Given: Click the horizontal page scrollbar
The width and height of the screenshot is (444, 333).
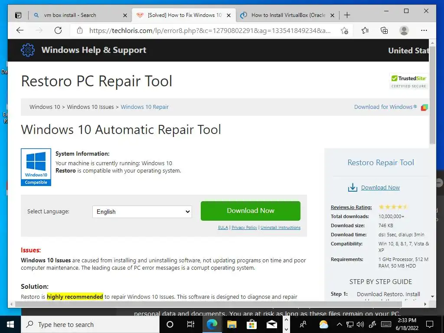Looking at the screenshot, I should pos(208,304).
